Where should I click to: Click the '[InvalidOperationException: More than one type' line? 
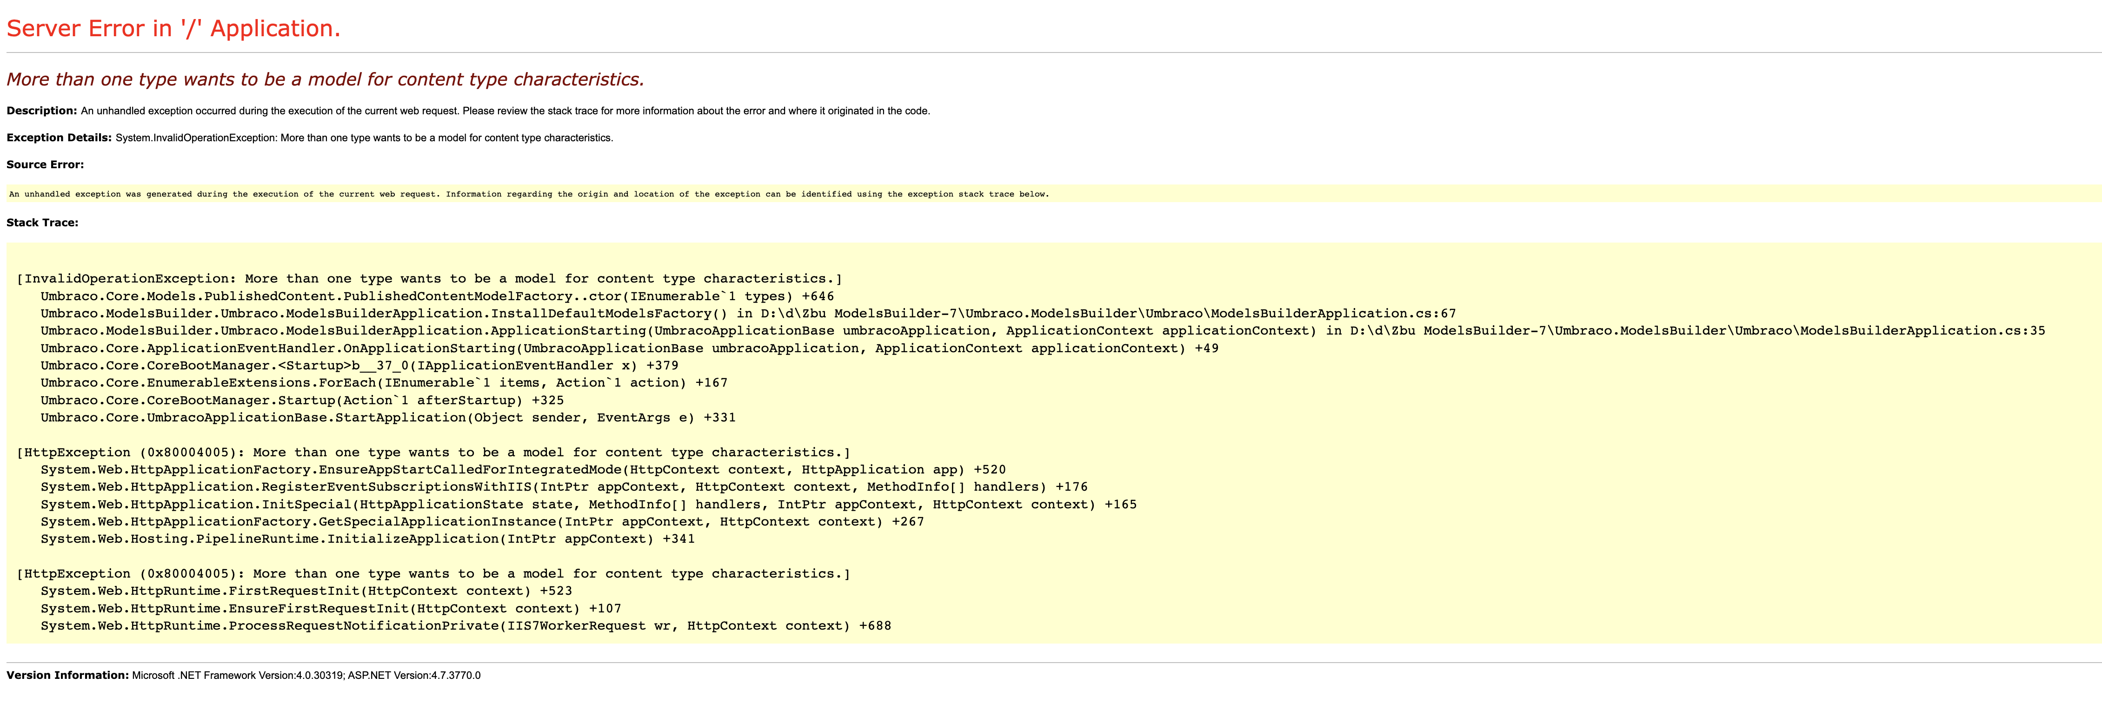click(x=429, y=279)
